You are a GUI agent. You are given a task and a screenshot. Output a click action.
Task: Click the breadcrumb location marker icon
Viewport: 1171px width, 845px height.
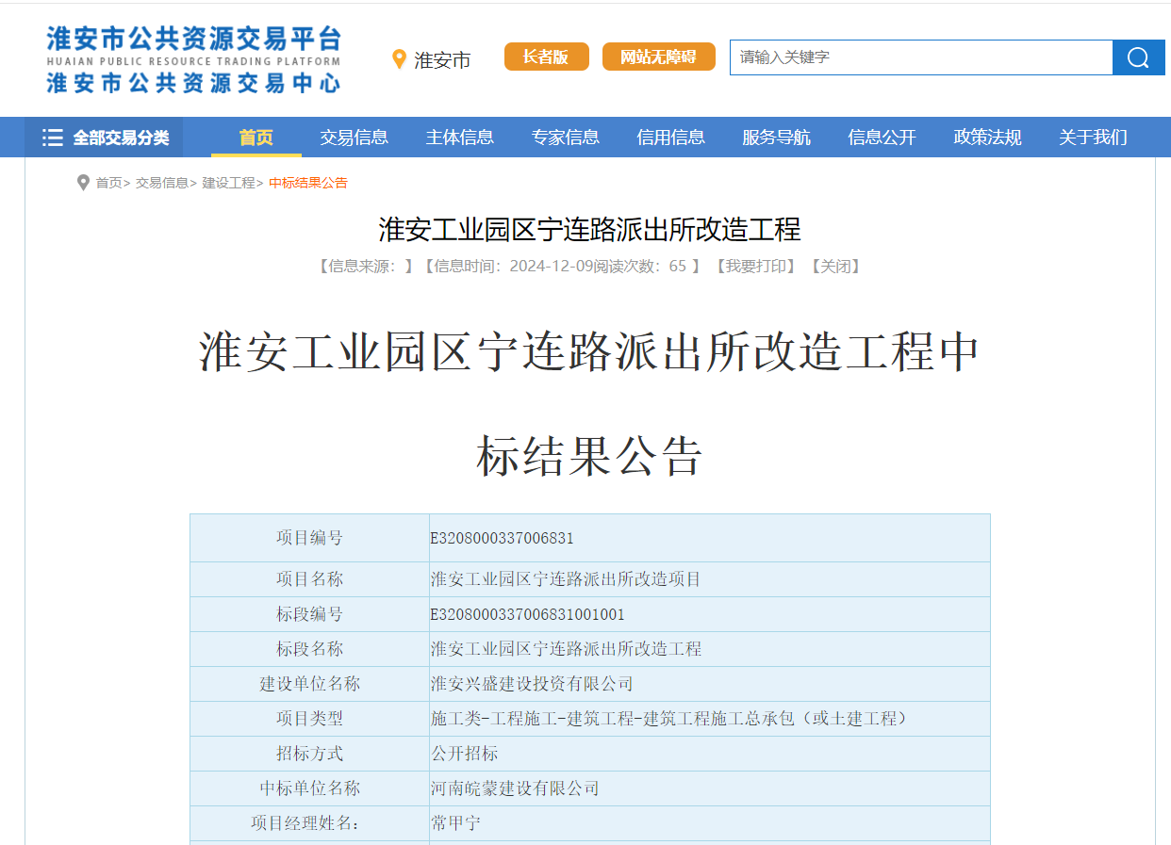[83, 183]
